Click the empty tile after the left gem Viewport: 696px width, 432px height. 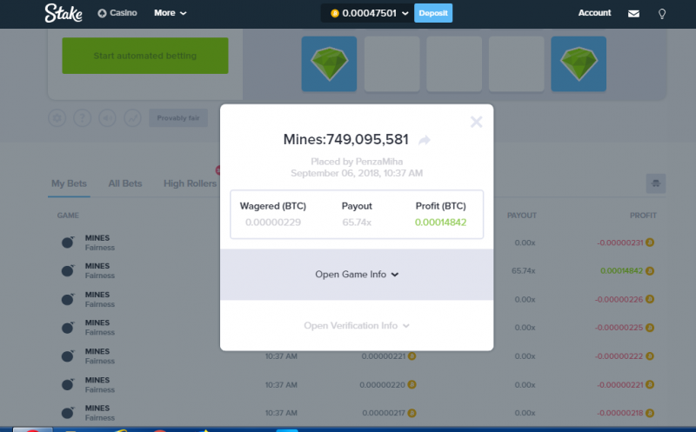(392, 63)
